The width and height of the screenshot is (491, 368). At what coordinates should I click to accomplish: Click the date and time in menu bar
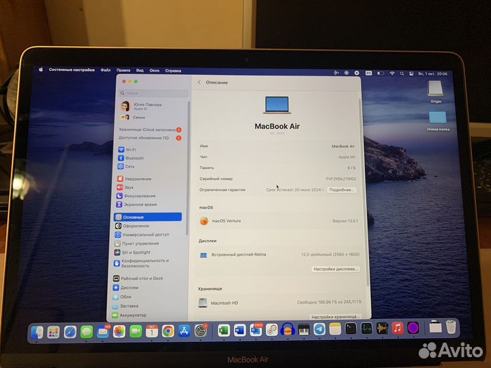[x=433, y=74]
